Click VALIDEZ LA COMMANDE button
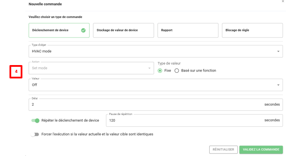Screen dimensions: 289x156 [261, 150]
